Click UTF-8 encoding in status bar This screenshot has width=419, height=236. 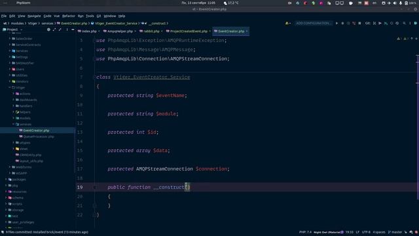(x=366, y=232)
